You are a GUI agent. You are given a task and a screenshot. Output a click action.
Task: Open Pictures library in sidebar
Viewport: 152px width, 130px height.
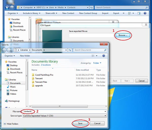14,90
